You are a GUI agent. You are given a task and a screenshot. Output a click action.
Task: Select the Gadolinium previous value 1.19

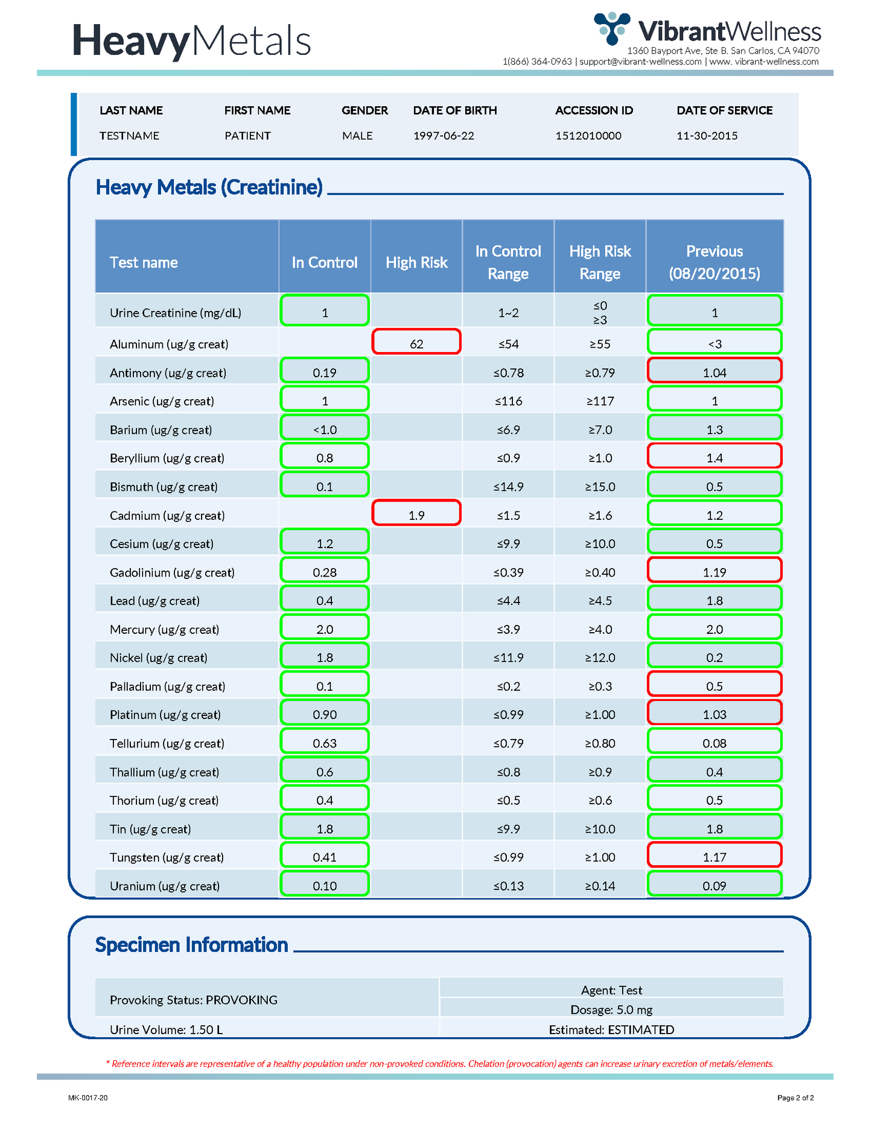click(714, 571)
